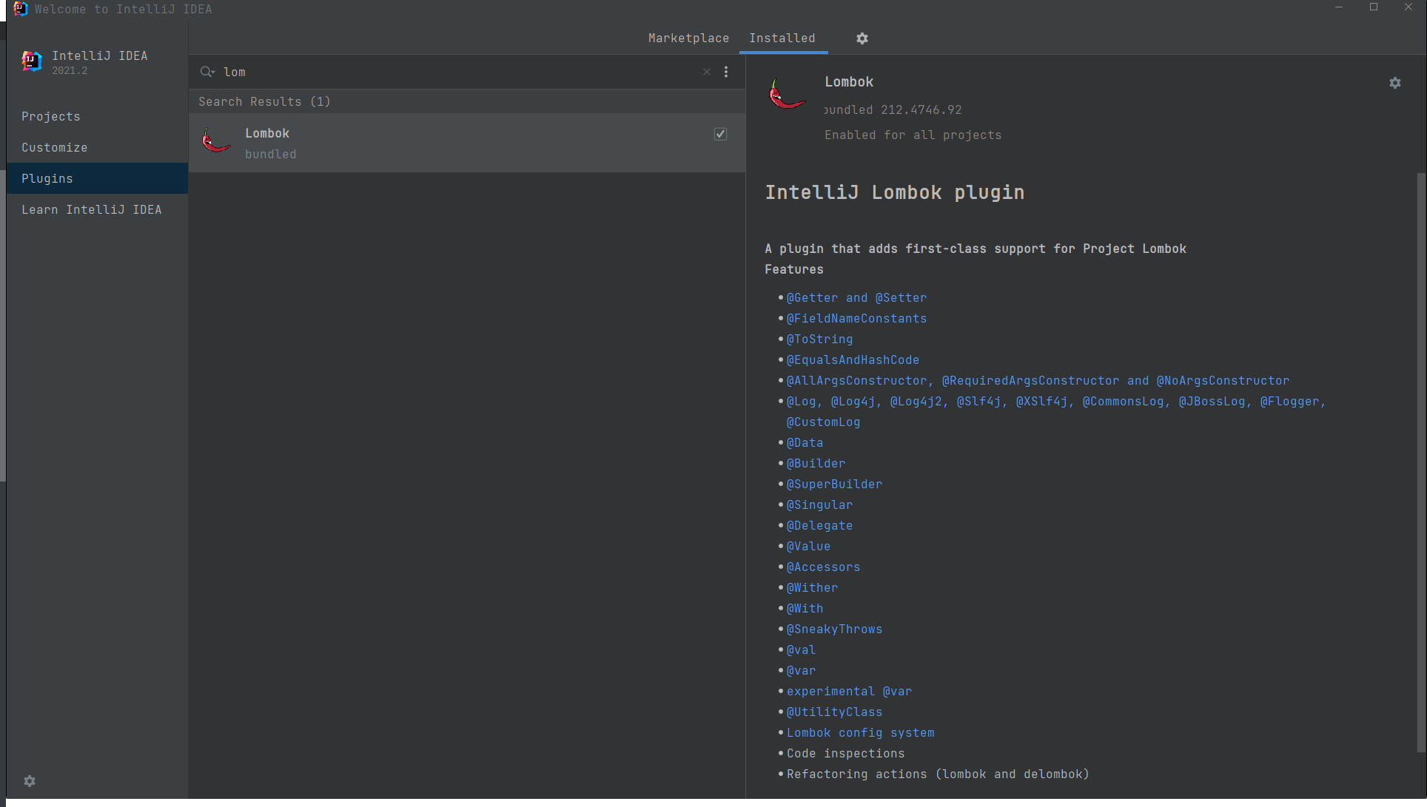
Task: Switch to the Installed tab
Action: coord(782,38)
